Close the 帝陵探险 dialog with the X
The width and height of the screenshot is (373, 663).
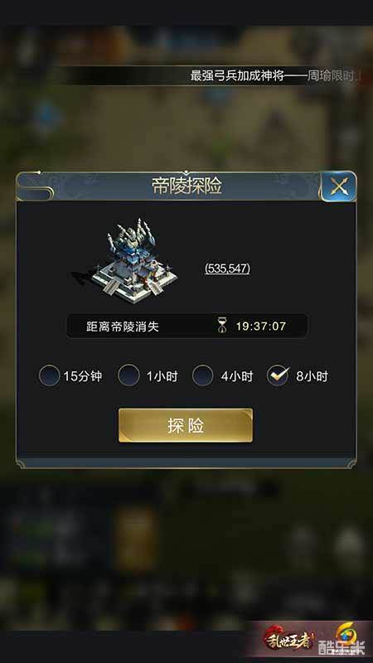(x=338, y=186)
